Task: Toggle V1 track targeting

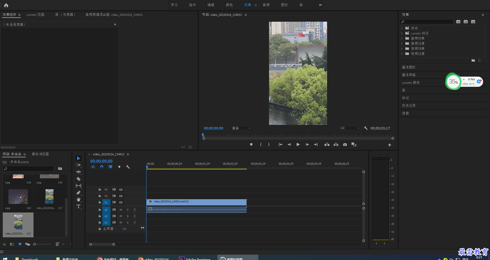Action: tap(106, 203)
